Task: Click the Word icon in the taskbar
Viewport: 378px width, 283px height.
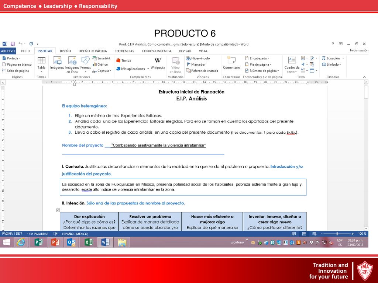Action: (105, 242)
